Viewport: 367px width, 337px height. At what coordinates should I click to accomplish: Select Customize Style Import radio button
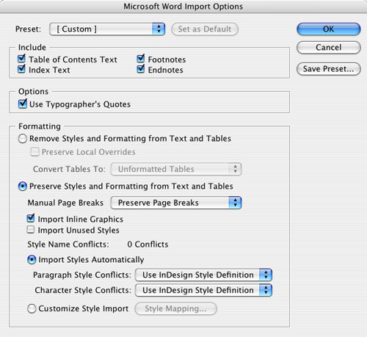click(x=32, y=308)
